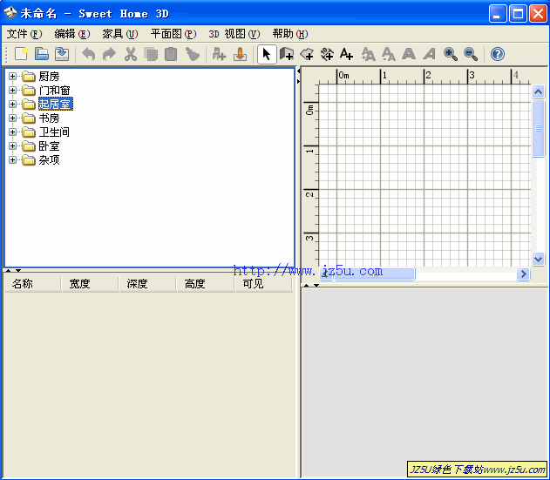550x480 pixels.
Task: Click the Import furniture icon
Action: tap(240, 54)
